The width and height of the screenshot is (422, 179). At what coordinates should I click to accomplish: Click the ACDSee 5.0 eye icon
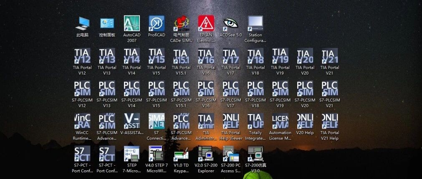230,24
